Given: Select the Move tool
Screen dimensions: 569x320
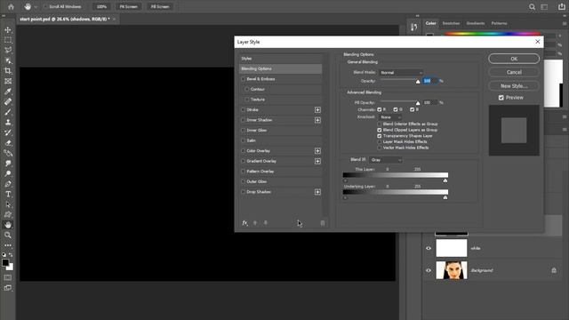Looking at the screenshot, I should 8,29.
